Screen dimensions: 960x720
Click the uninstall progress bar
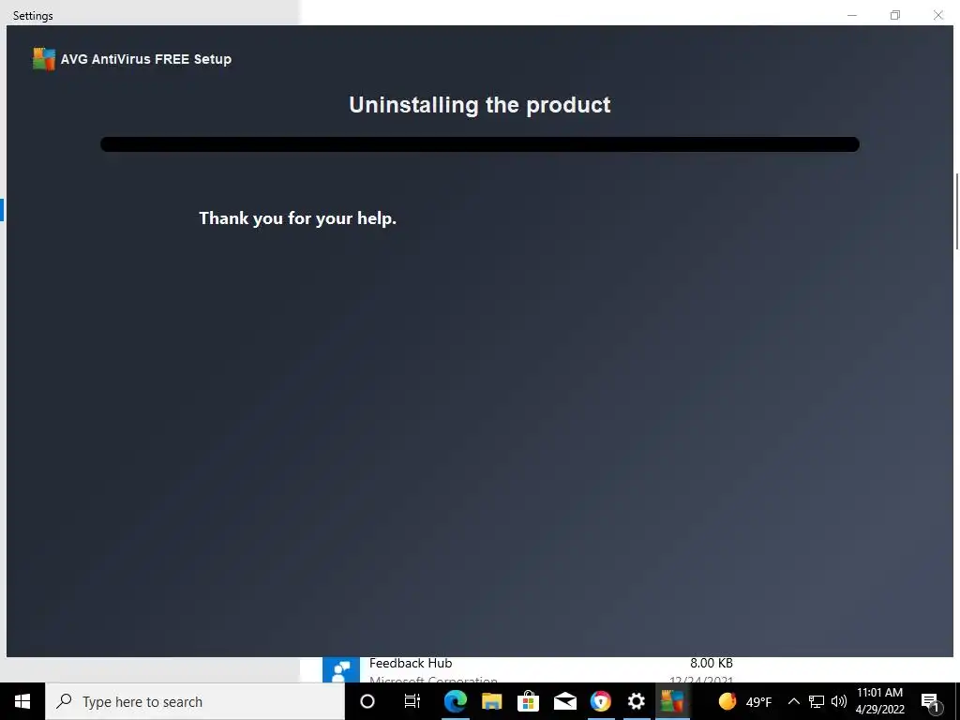pyautogui.click(x=480, y=144)
